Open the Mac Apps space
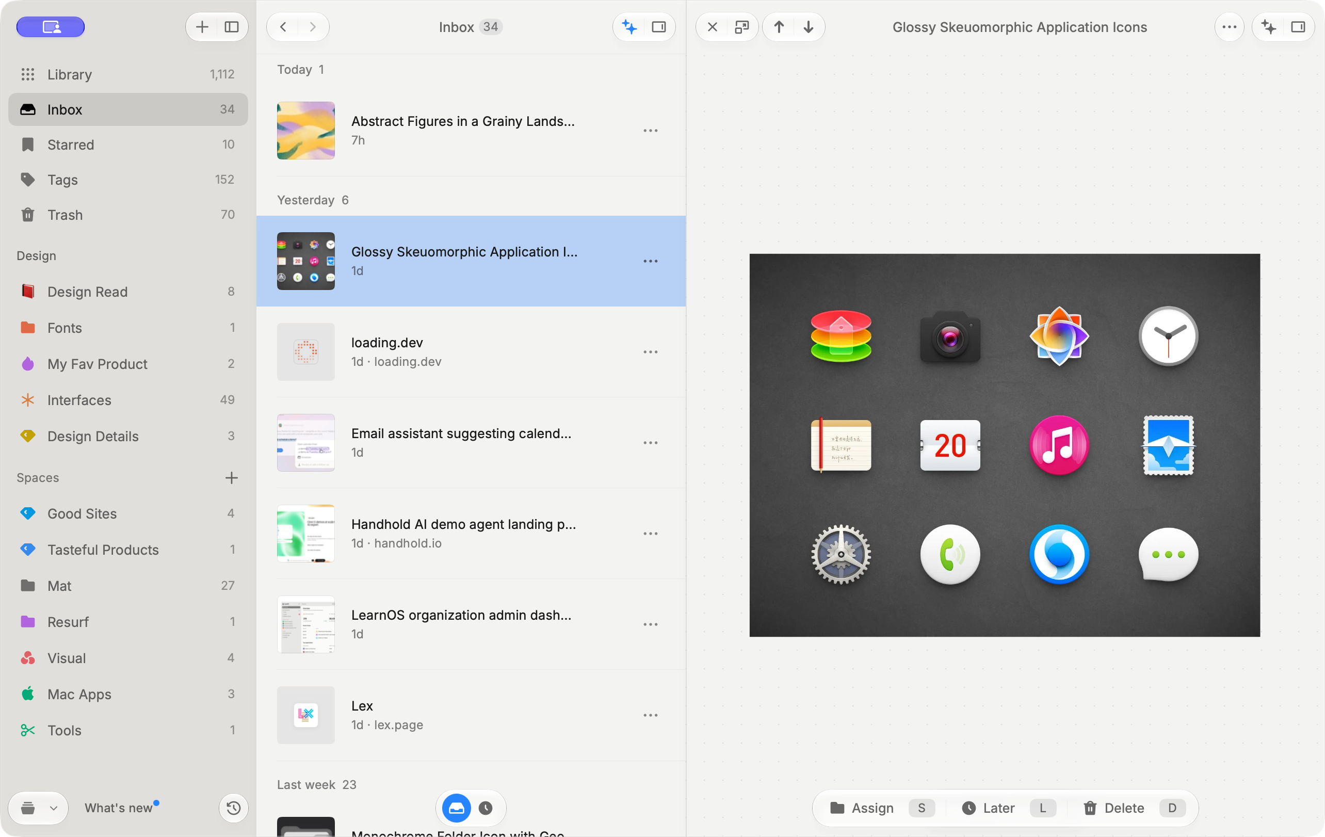The image size is (1325, 837). point(127,695)
